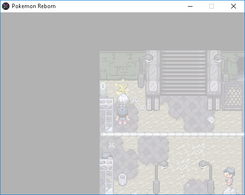The width and height of the screenshot is (245, 195).
Task: Click the diamond-shaped sparkle on the ground
Action: click(x=211, y=120)
